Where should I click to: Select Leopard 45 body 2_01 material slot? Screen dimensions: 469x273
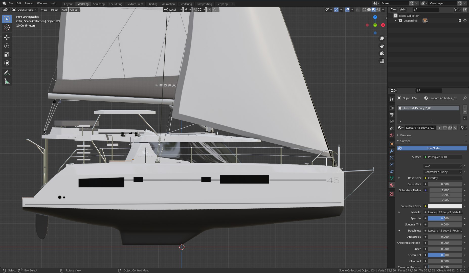428,108
